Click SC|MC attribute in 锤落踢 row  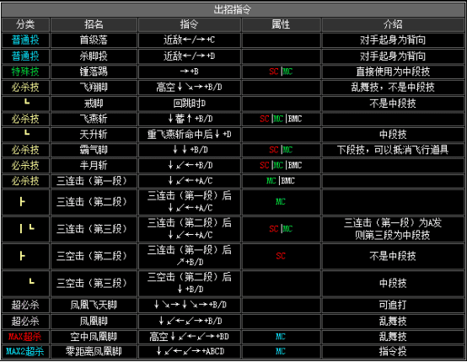281,72
